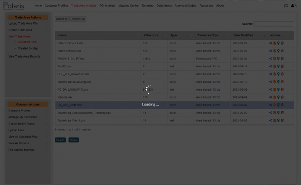
Task: Expand Upload Trade Area File item
Action: tap(23, 23)
